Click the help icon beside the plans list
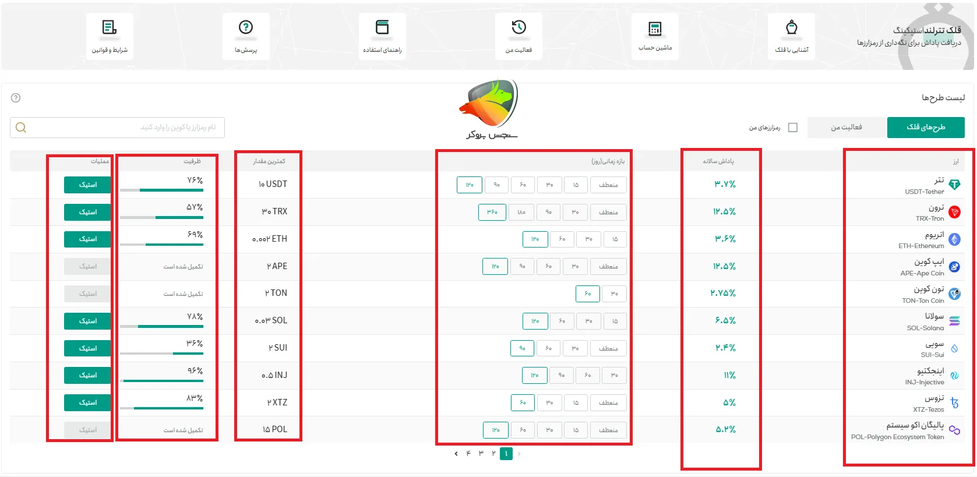 click(16, 98)
